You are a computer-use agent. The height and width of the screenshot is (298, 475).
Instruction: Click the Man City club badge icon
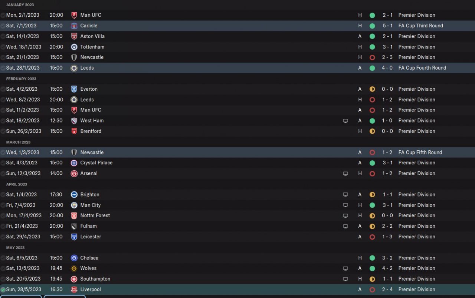(74, 205)
